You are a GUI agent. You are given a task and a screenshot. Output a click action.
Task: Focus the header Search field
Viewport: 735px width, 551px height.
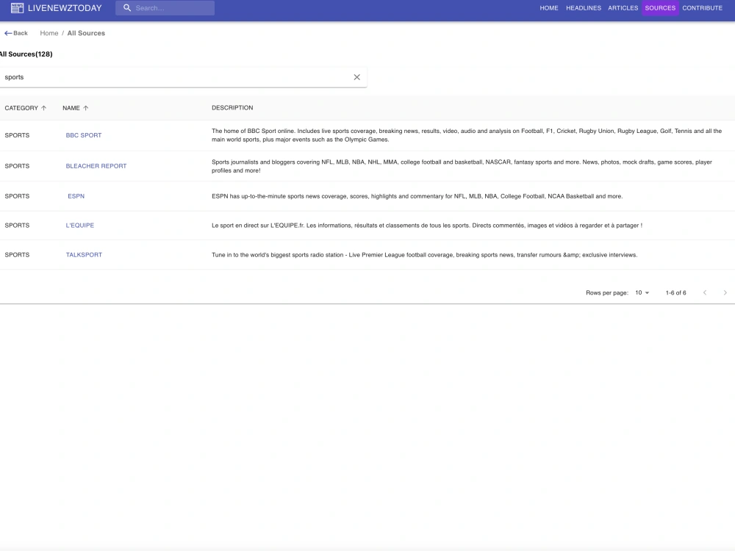pyautogui.click(x=165, y=8)
